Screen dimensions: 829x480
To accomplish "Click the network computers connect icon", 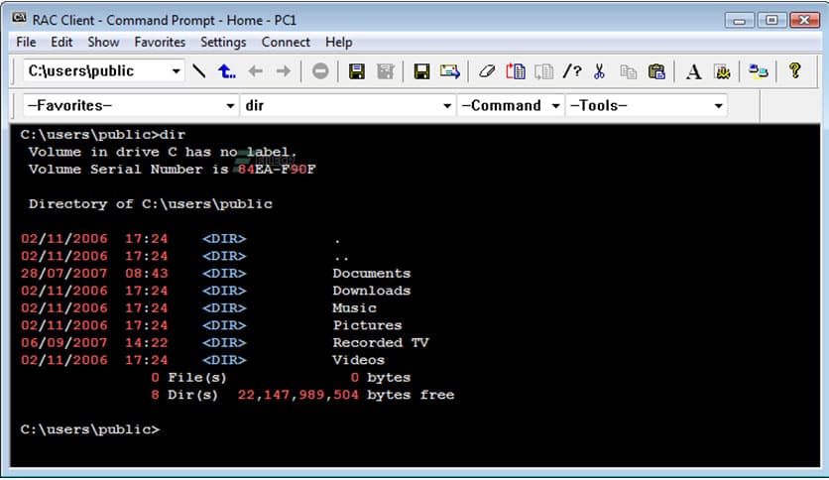I will pos(759,70).
